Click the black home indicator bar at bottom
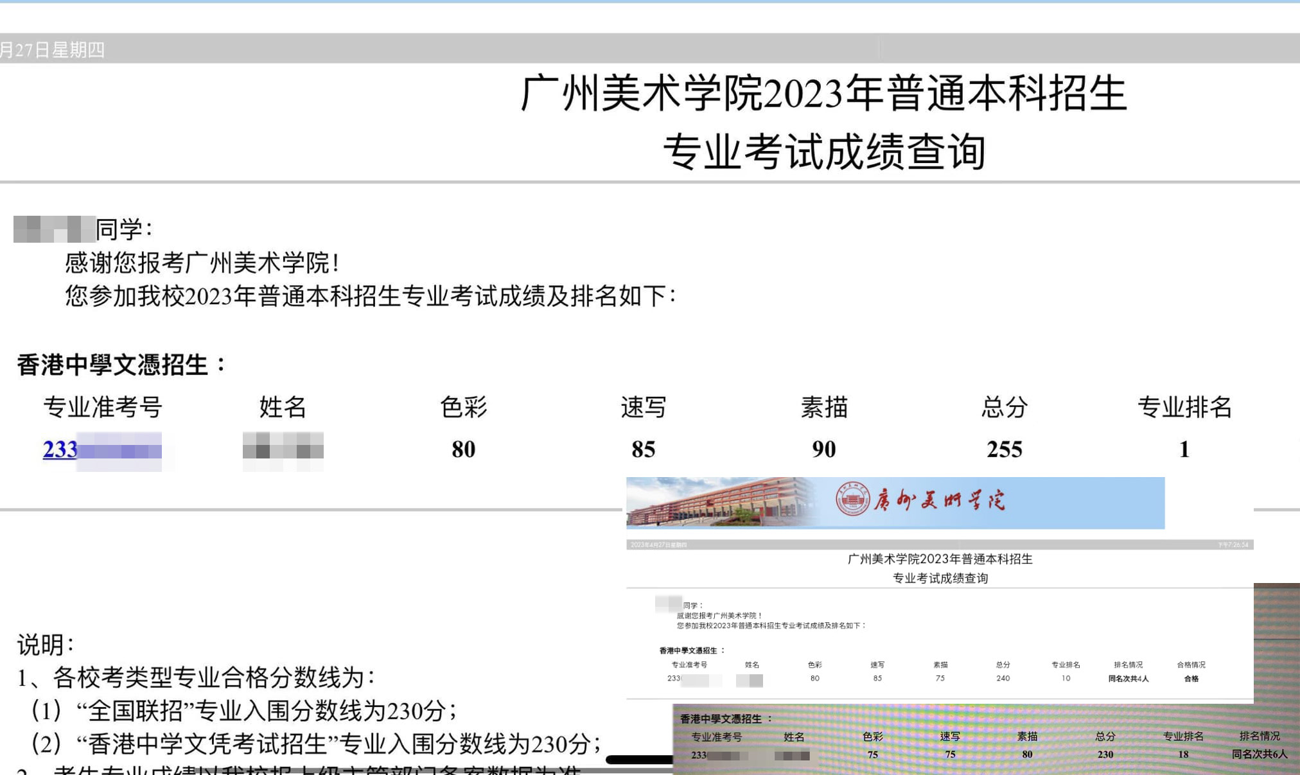 [x=640, y=760]
